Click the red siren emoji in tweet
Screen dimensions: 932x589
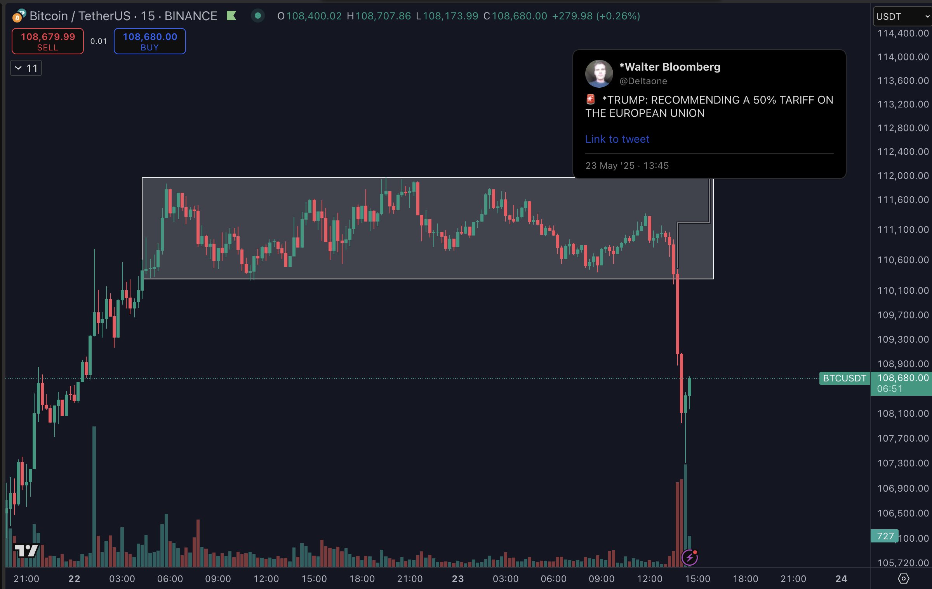(x=591, y=100)
